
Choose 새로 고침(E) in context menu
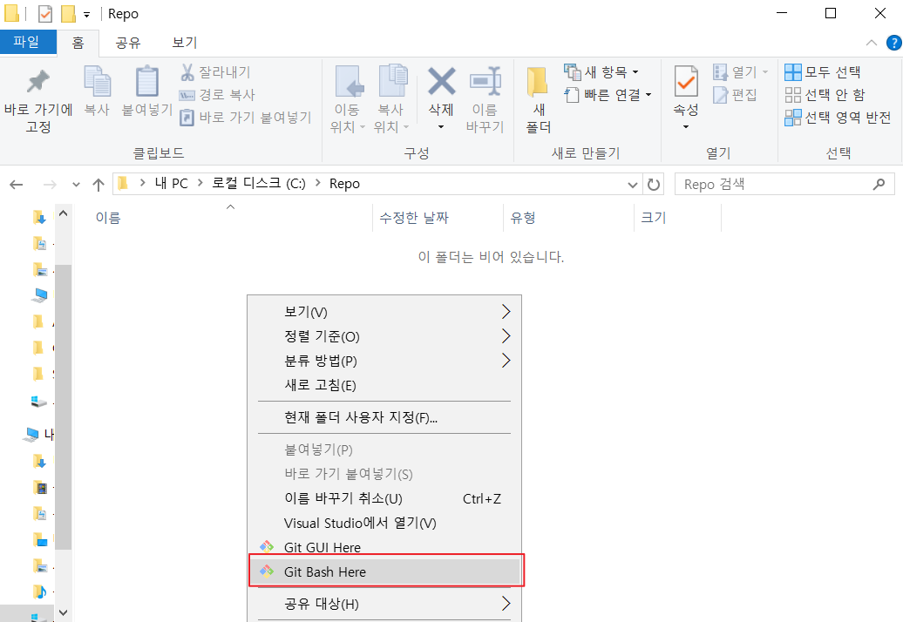[384, 385]
